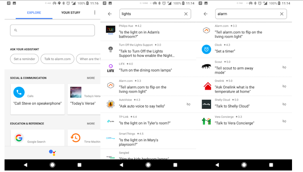The height and width of the screenshot is (172, 303).
Task: Clear the alarm search query
Action: [x=282, y=14]
